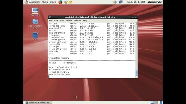Image resolution: width=186 pixels, height=104 pixels.
Task: Switch to the first workspace in switcher
Action: (152, 102)
